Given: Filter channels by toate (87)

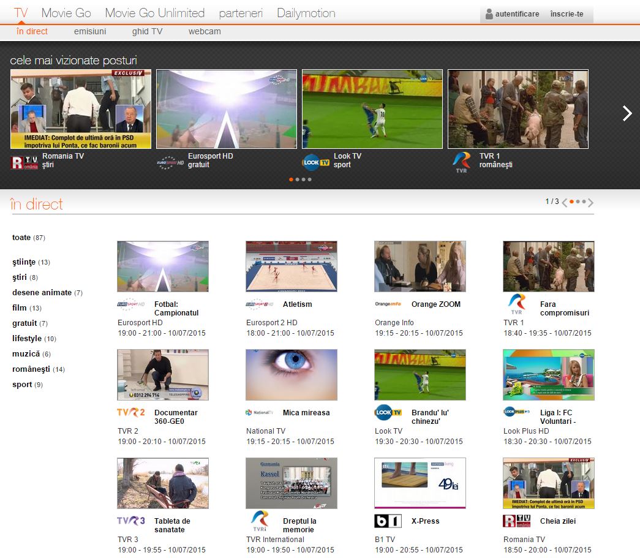Looking at the screenshot, I should point(29,238).
